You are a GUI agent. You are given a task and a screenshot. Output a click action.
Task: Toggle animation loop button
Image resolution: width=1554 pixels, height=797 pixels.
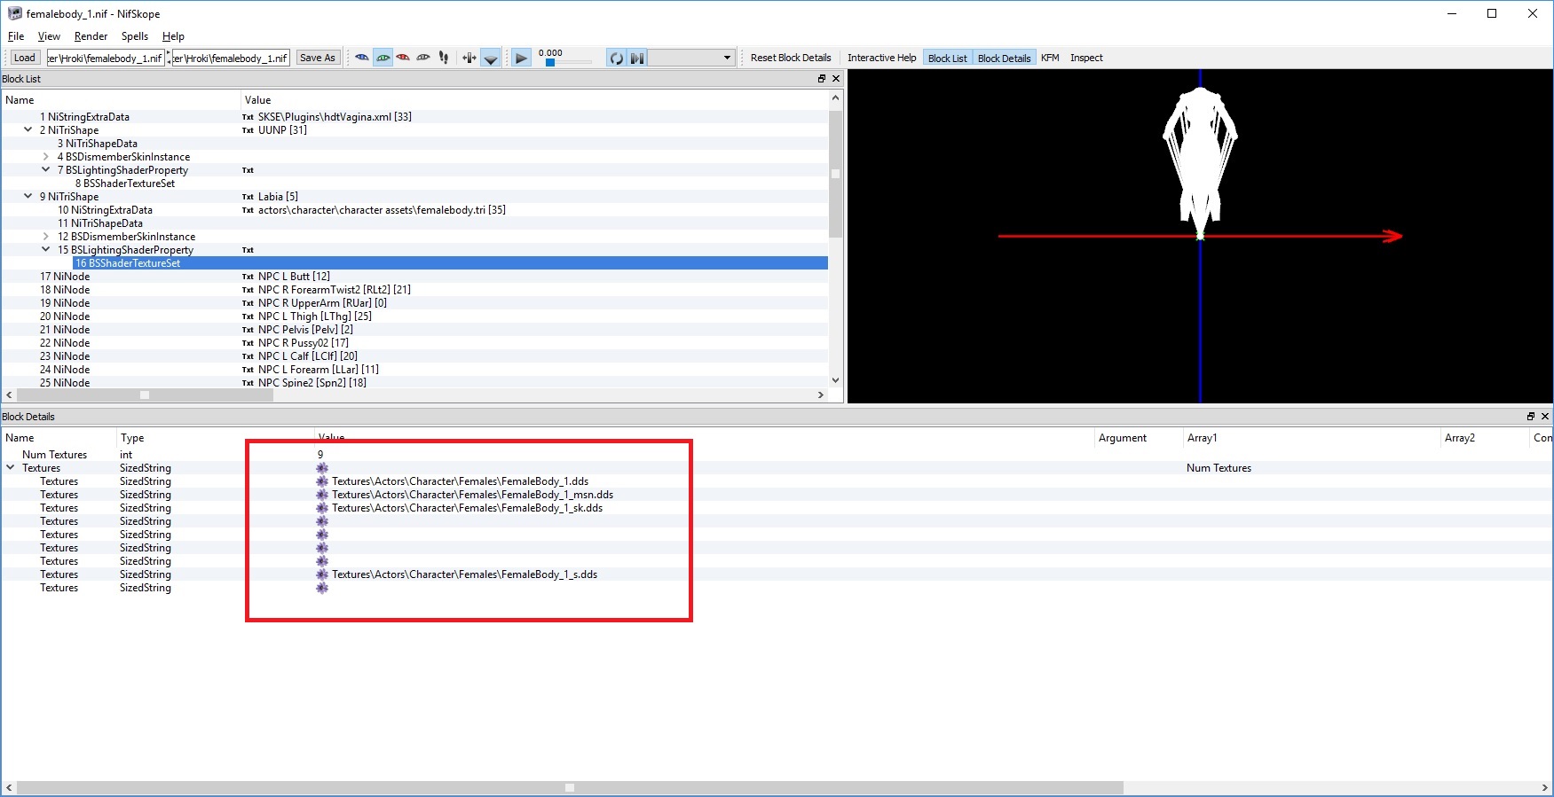tap(616, 58)
